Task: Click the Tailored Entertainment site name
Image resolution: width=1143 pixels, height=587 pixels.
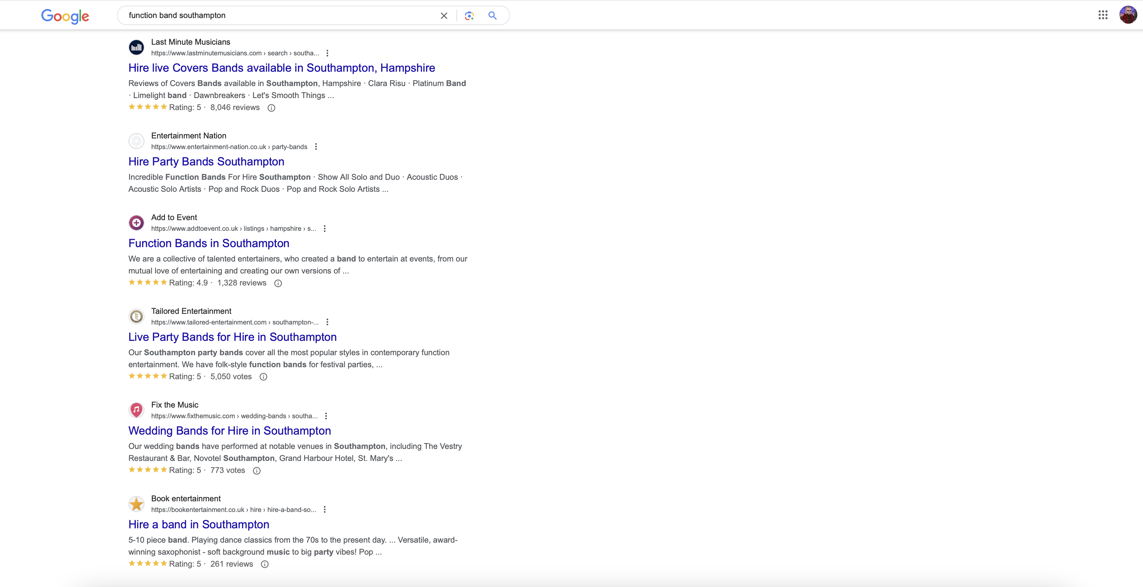Action: (191, 311)
